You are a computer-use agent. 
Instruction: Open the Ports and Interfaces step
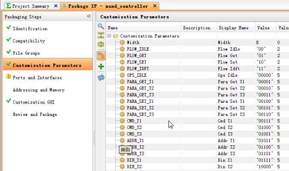click(x=37, y=78)
